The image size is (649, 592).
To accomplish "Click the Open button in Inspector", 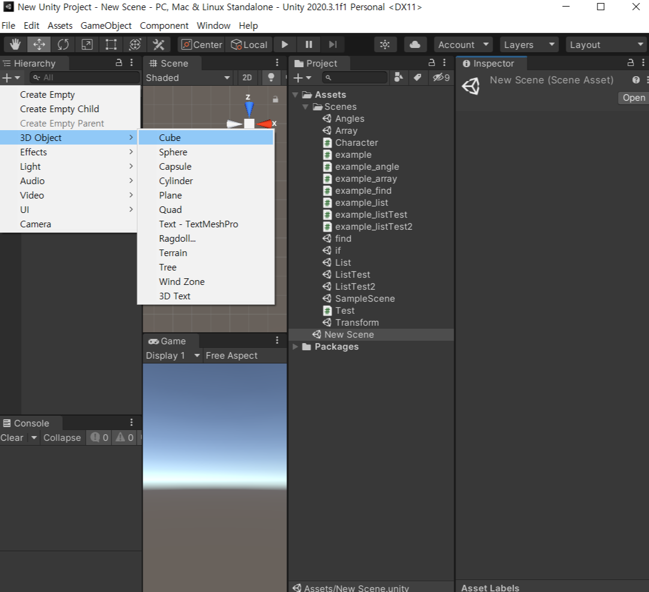I will (x=633, y=98).
